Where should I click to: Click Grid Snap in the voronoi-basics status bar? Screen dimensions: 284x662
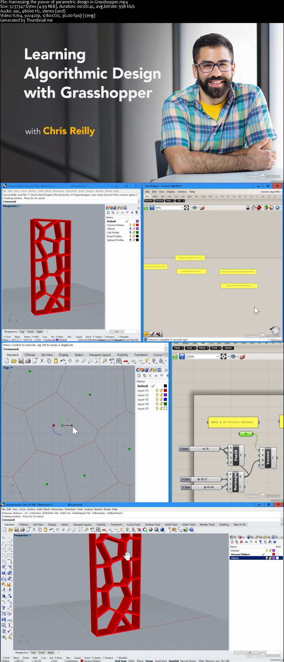tap(121, 661)
